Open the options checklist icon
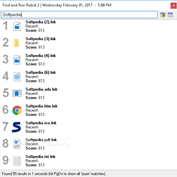 pyautogui.click(x=170, y=15)
